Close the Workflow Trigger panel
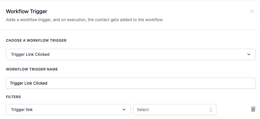 tap(252, 12)
